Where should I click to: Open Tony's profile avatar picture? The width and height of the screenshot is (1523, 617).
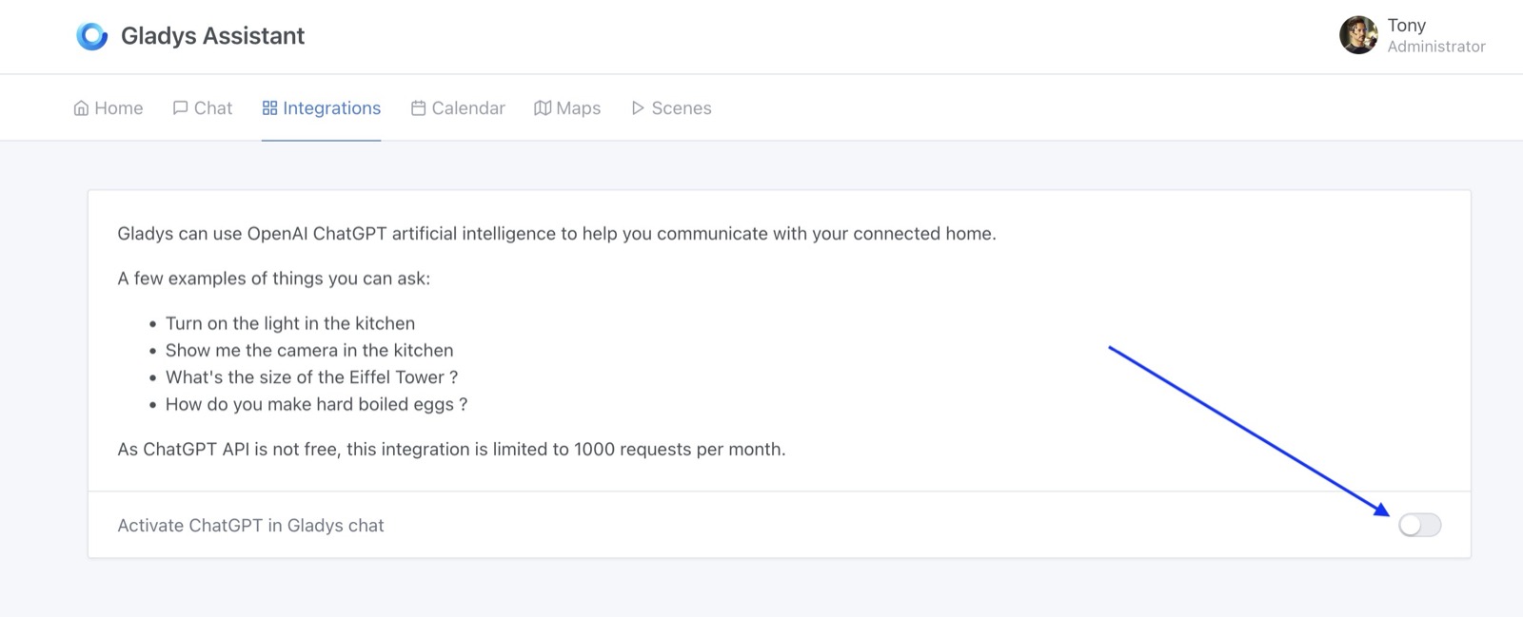tap(1358, 35)
